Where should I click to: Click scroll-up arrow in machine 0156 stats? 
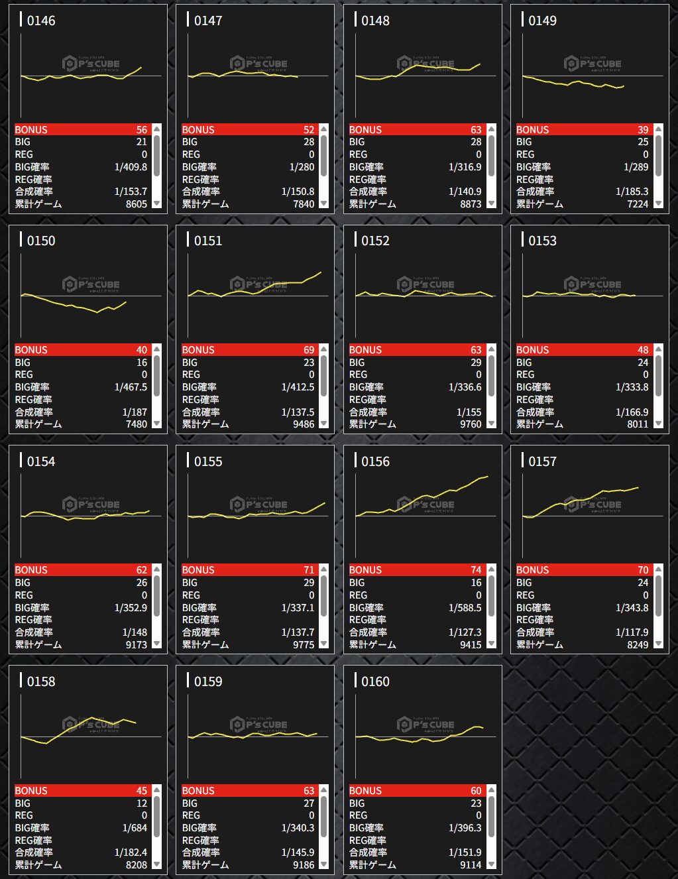pyautogui.click(x=491, y=569)
